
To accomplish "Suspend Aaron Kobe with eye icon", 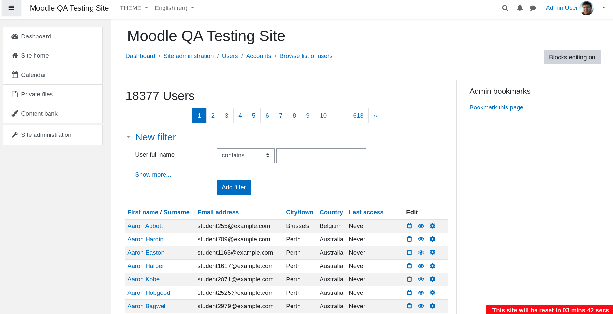I will pos(421,279).
